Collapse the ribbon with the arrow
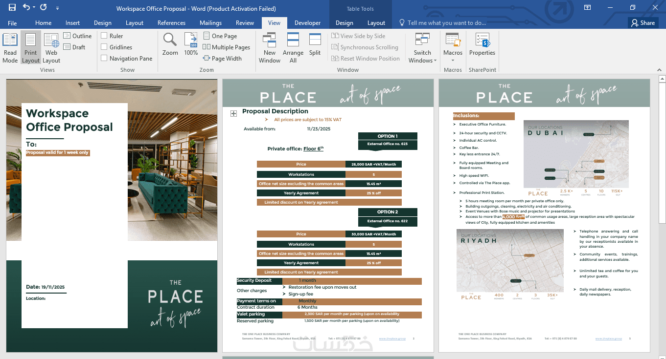 (x=660, y=70)
